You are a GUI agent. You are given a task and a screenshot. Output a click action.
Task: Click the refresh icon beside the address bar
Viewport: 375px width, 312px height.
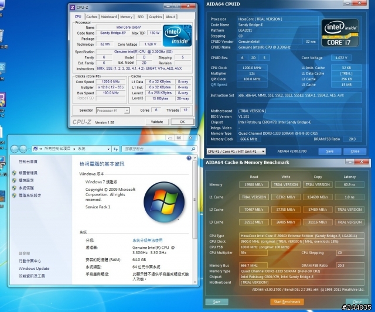point(116,149)
